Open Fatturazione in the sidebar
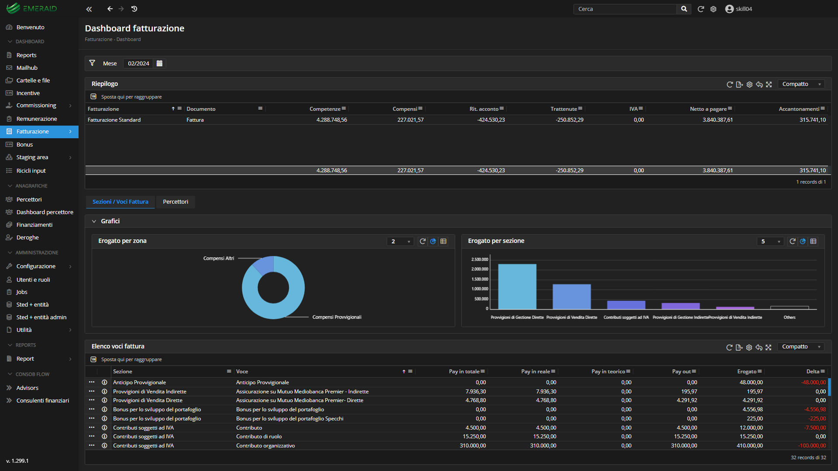 pyautogui.click(x=39, y=131)
